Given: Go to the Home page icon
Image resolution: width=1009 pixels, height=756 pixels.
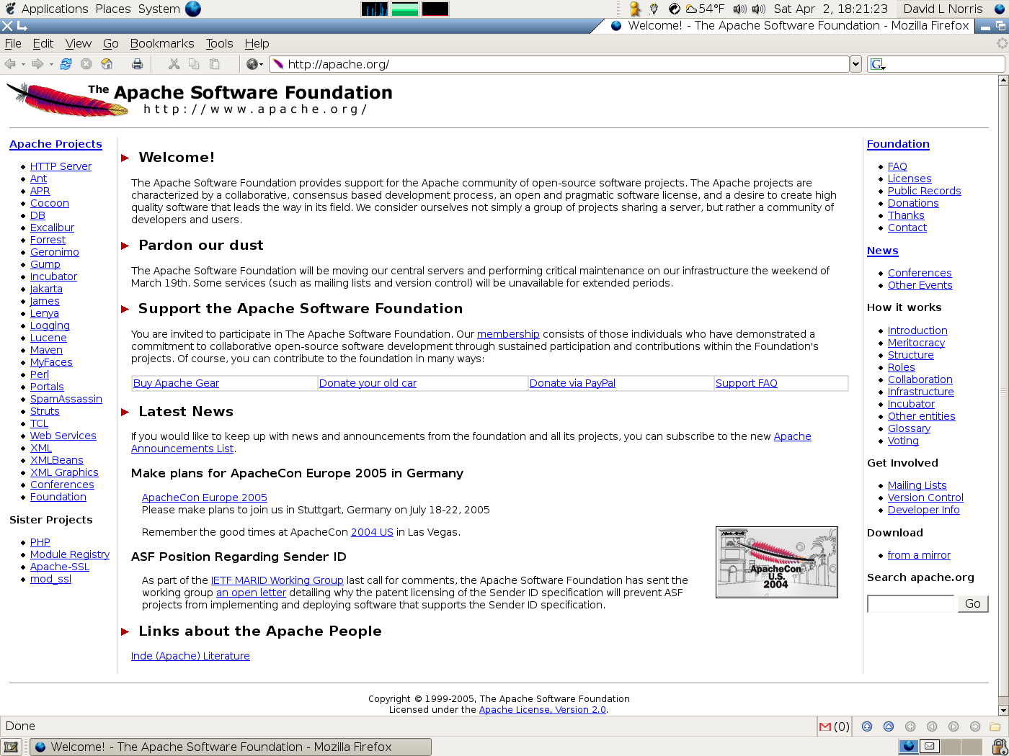Looking at the screenshot, I should [107, 64].
